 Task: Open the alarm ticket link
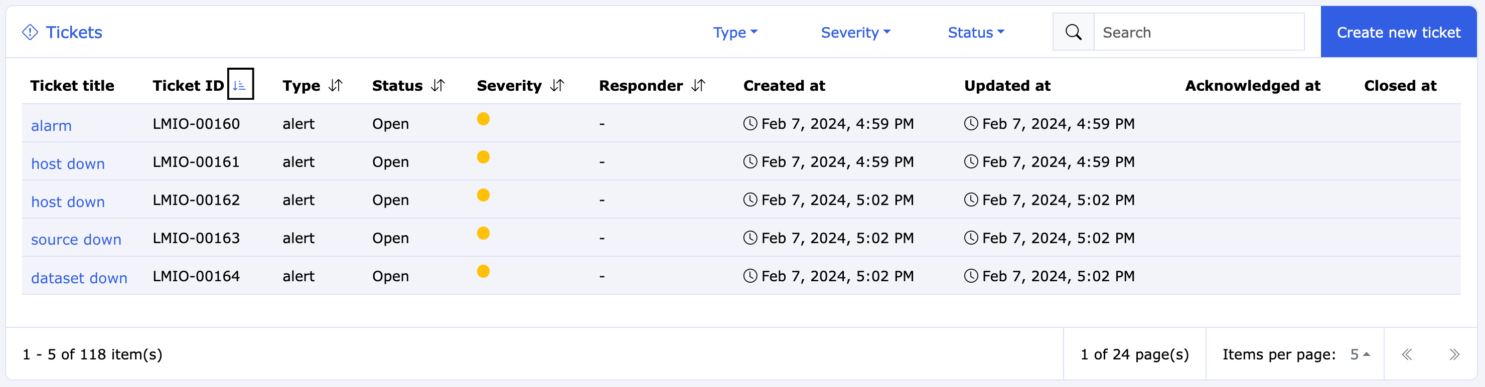(x=51, y=125)
